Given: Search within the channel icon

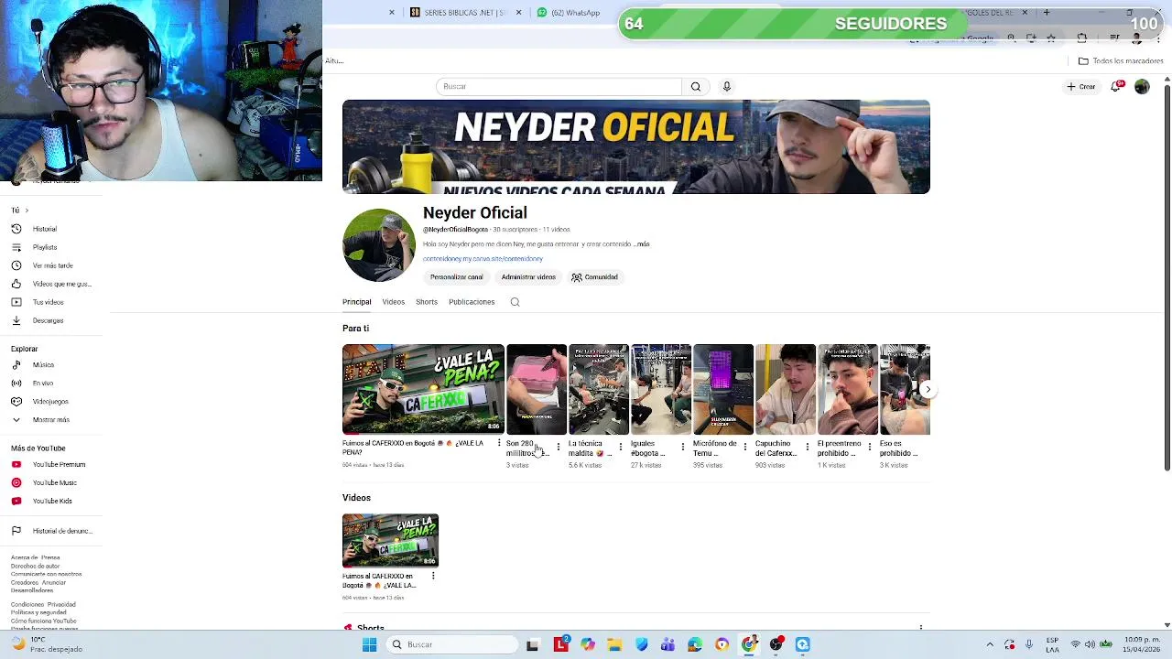Looking at the screenshot, I should [515, 302].
